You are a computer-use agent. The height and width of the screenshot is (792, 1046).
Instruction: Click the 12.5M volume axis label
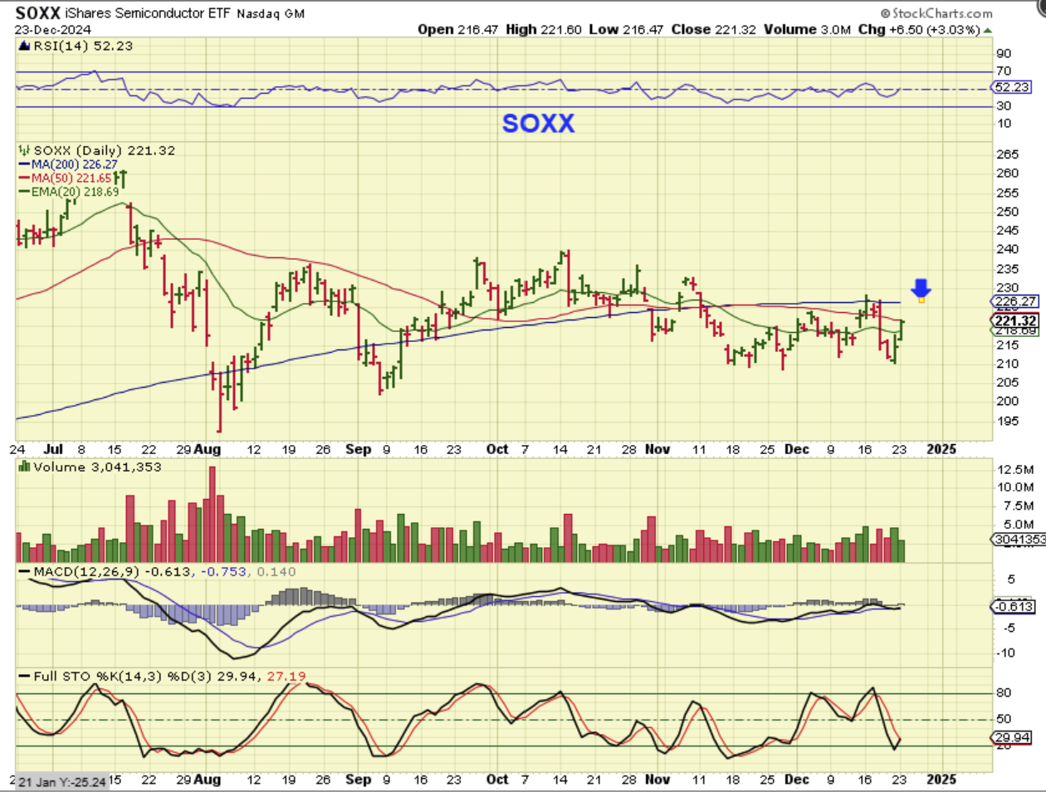click(x=1015, y=470)
